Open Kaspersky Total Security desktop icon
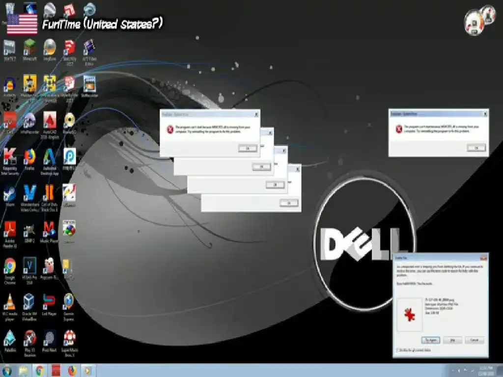 pos(10,162)
